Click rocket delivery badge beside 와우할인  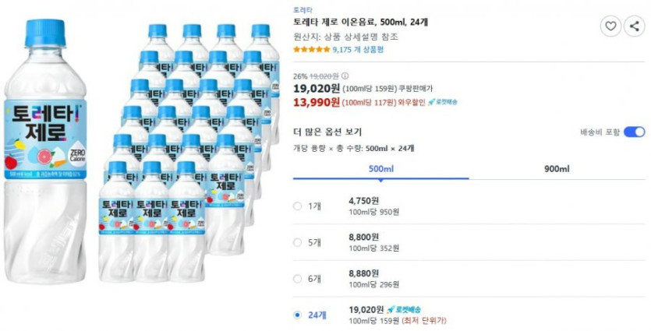[442, 101]
